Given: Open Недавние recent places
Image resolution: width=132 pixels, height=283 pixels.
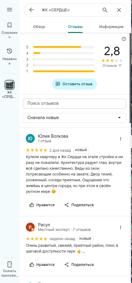Looking at the screenshot, I should (9, 56).
